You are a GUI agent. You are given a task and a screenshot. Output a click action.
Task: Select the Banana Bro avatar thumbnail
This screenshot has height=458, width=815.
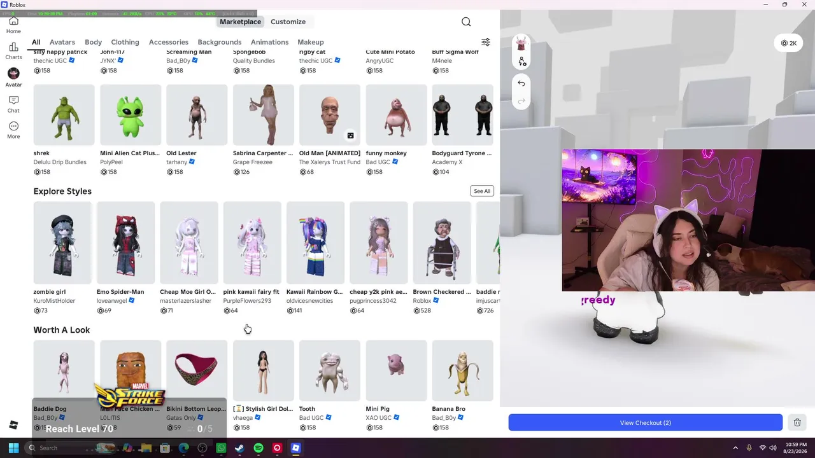pyautogui.click(x=462, y=370)
